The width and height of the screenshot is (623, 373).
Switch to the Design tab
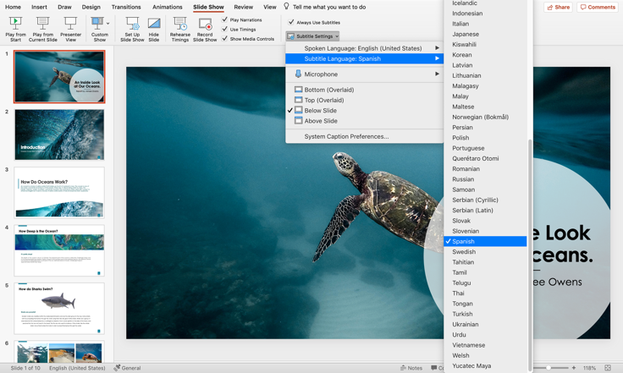[91, 7]
